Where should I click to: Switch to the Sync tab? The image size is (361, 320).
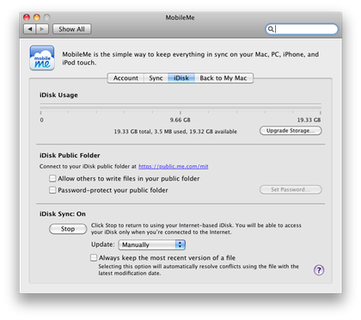click(156, 78)
